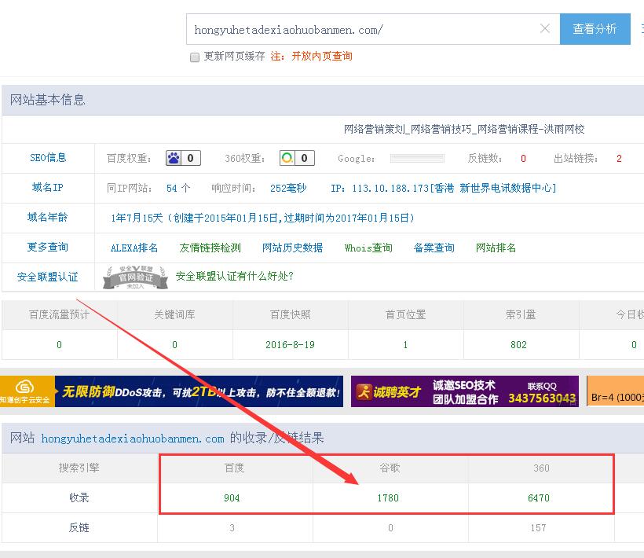This screenshot has height=558, width=644.
Task: Toggle the 更新网页缓存 checkbox
Action: click(x=195, y=57)
